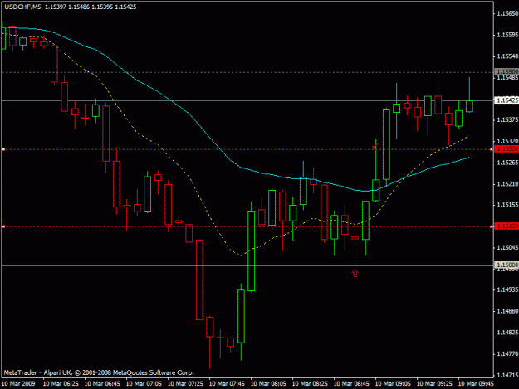The width and height of the screenshot is (519, 389).
Task: Click the 1.15000 price tag on the axis
Action: click(x=507, y=265)
